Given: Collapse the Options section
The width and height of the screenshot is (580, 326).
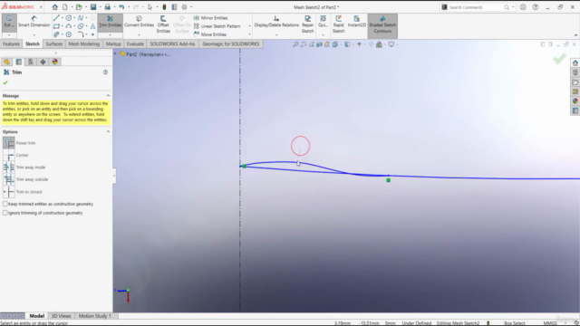Looking at the screenshot, I should pyautogui.click(x=108, y=131).
